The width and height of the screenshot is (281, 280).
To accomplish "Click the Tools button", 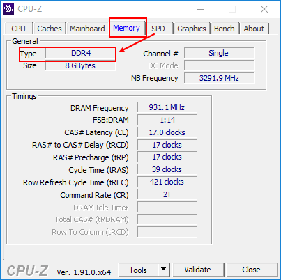I will click(138, 270).
